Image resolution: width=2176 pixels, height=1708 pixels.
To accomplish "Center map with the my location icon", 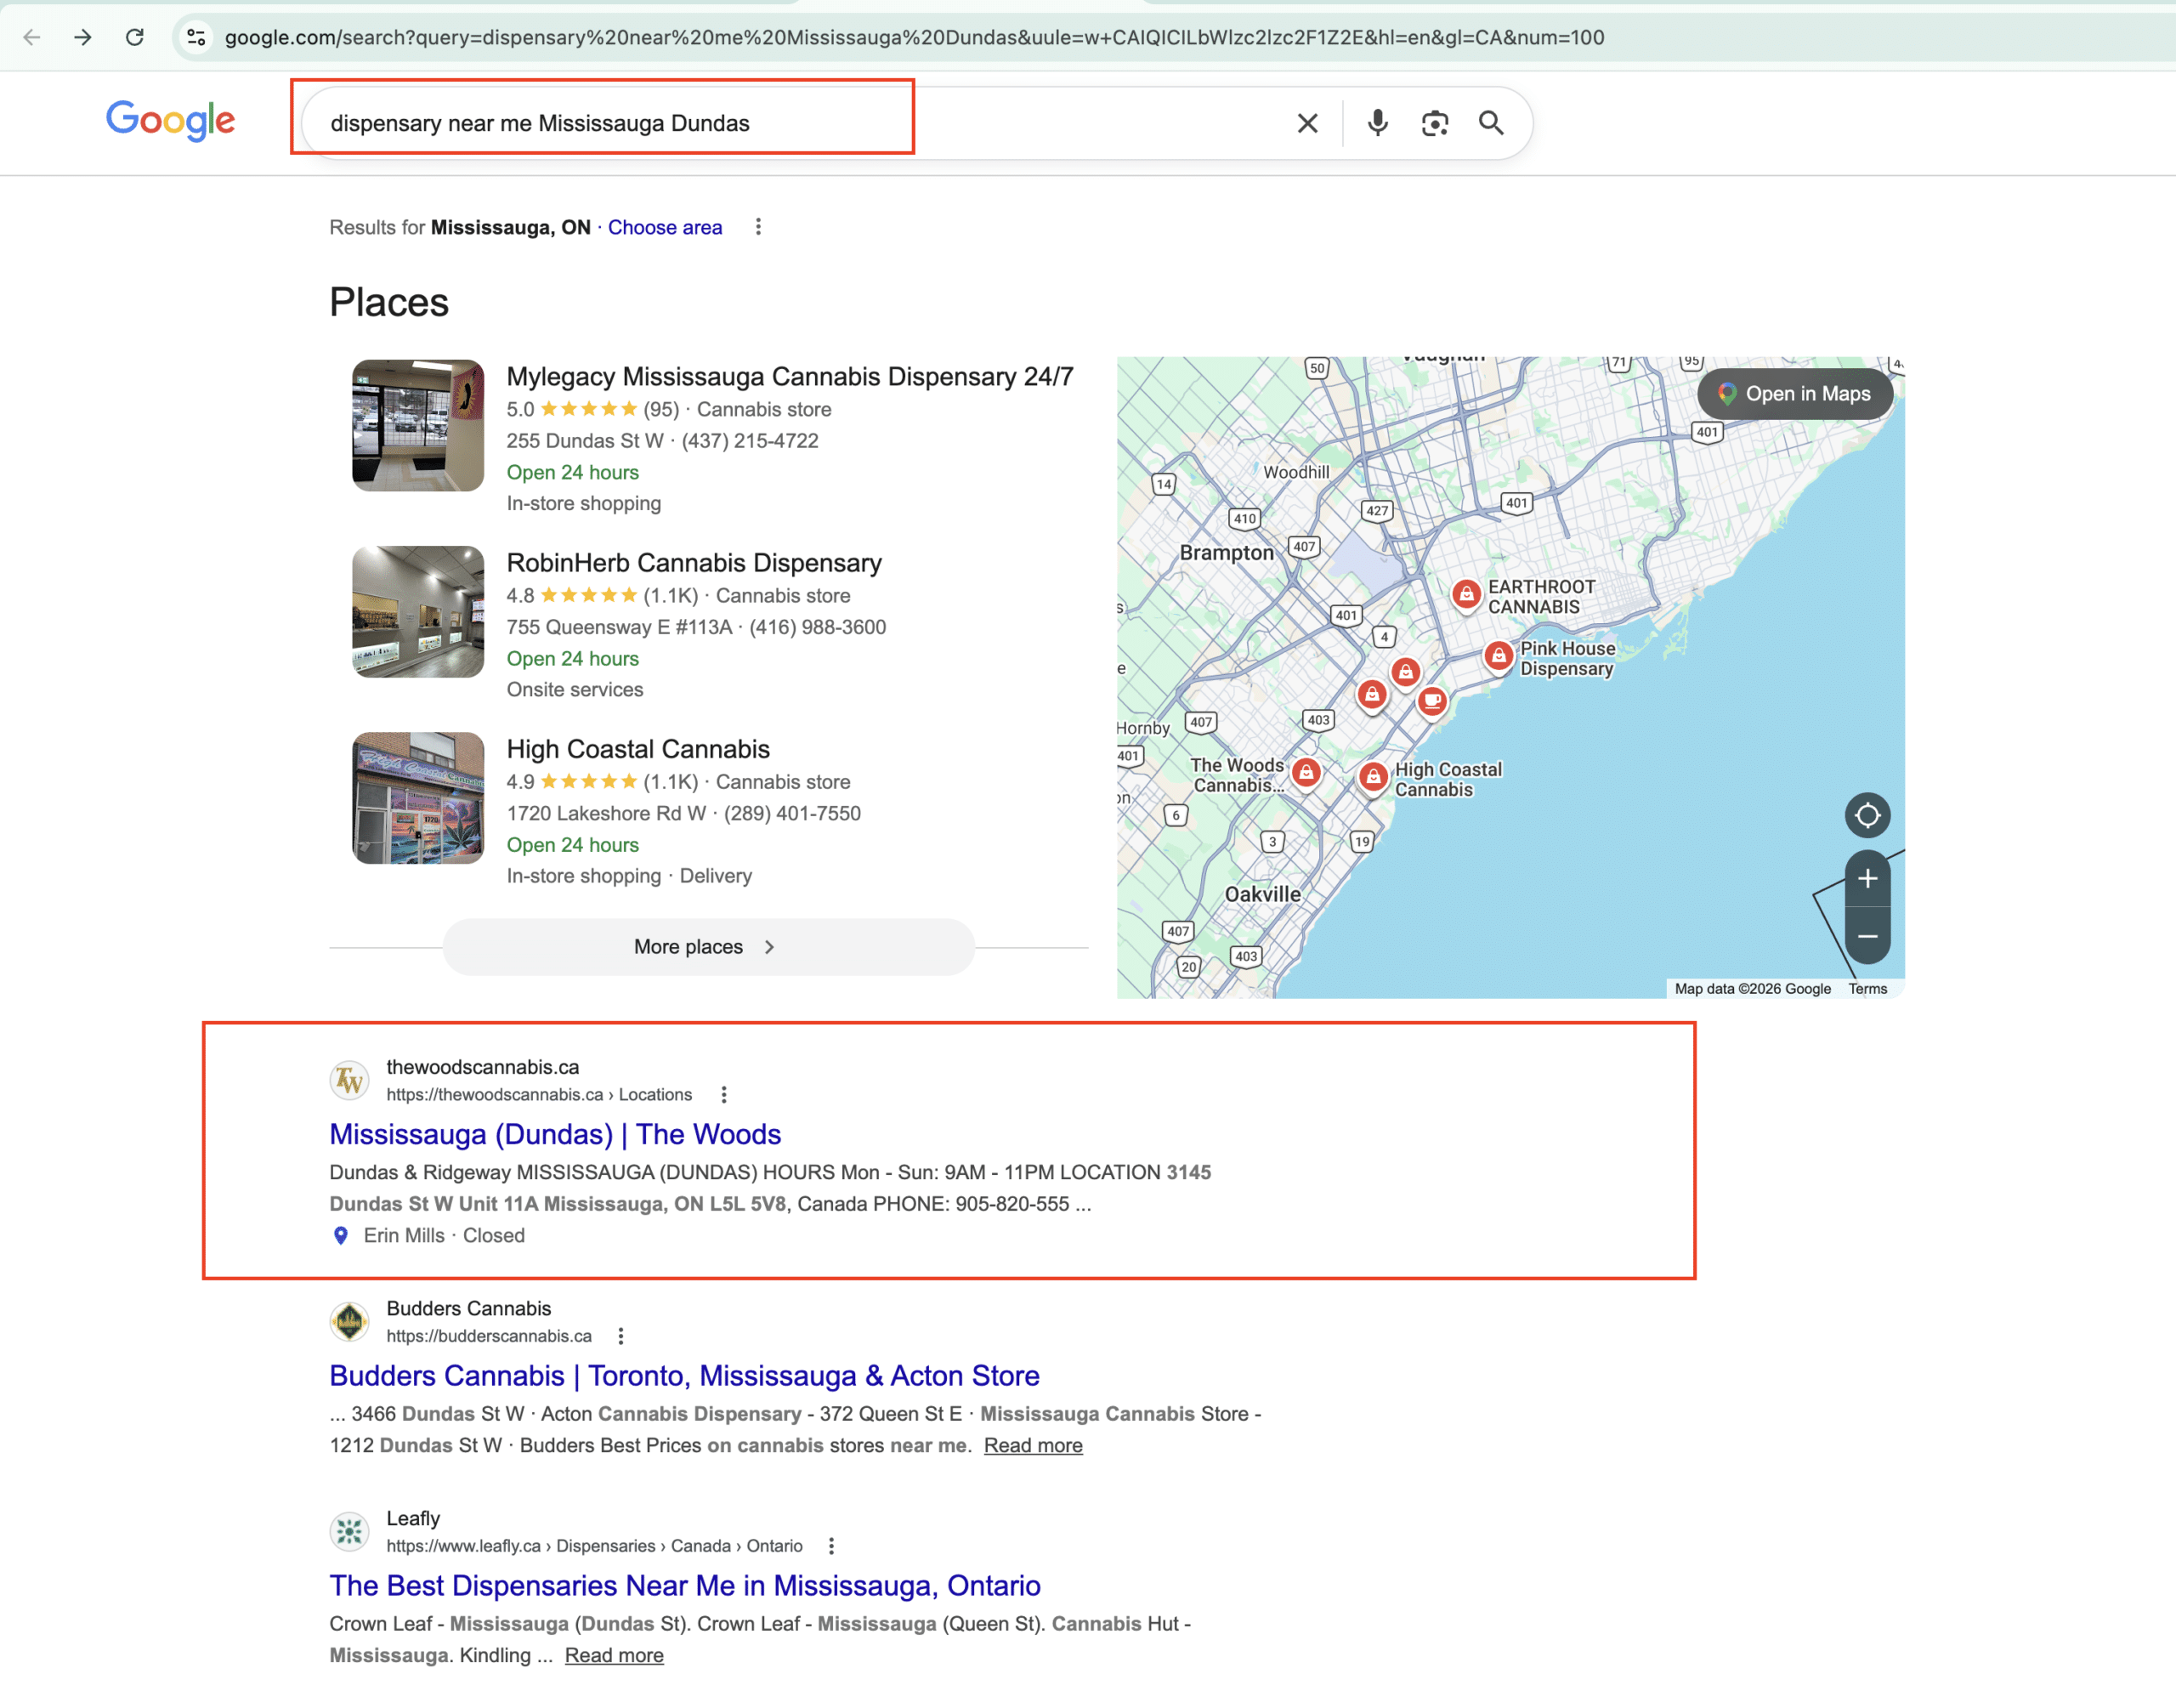I will pyautogui.click(x=1867, y=815).
